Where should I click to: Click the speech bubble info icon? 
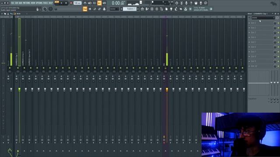point(206,3)
